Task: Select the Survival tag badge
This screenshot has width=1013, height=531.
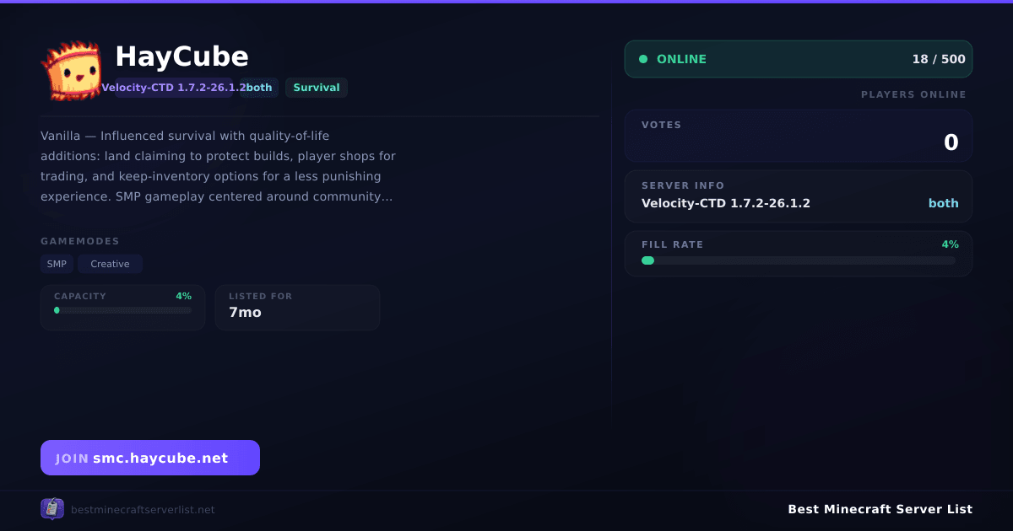Action: tap(317, 88)
